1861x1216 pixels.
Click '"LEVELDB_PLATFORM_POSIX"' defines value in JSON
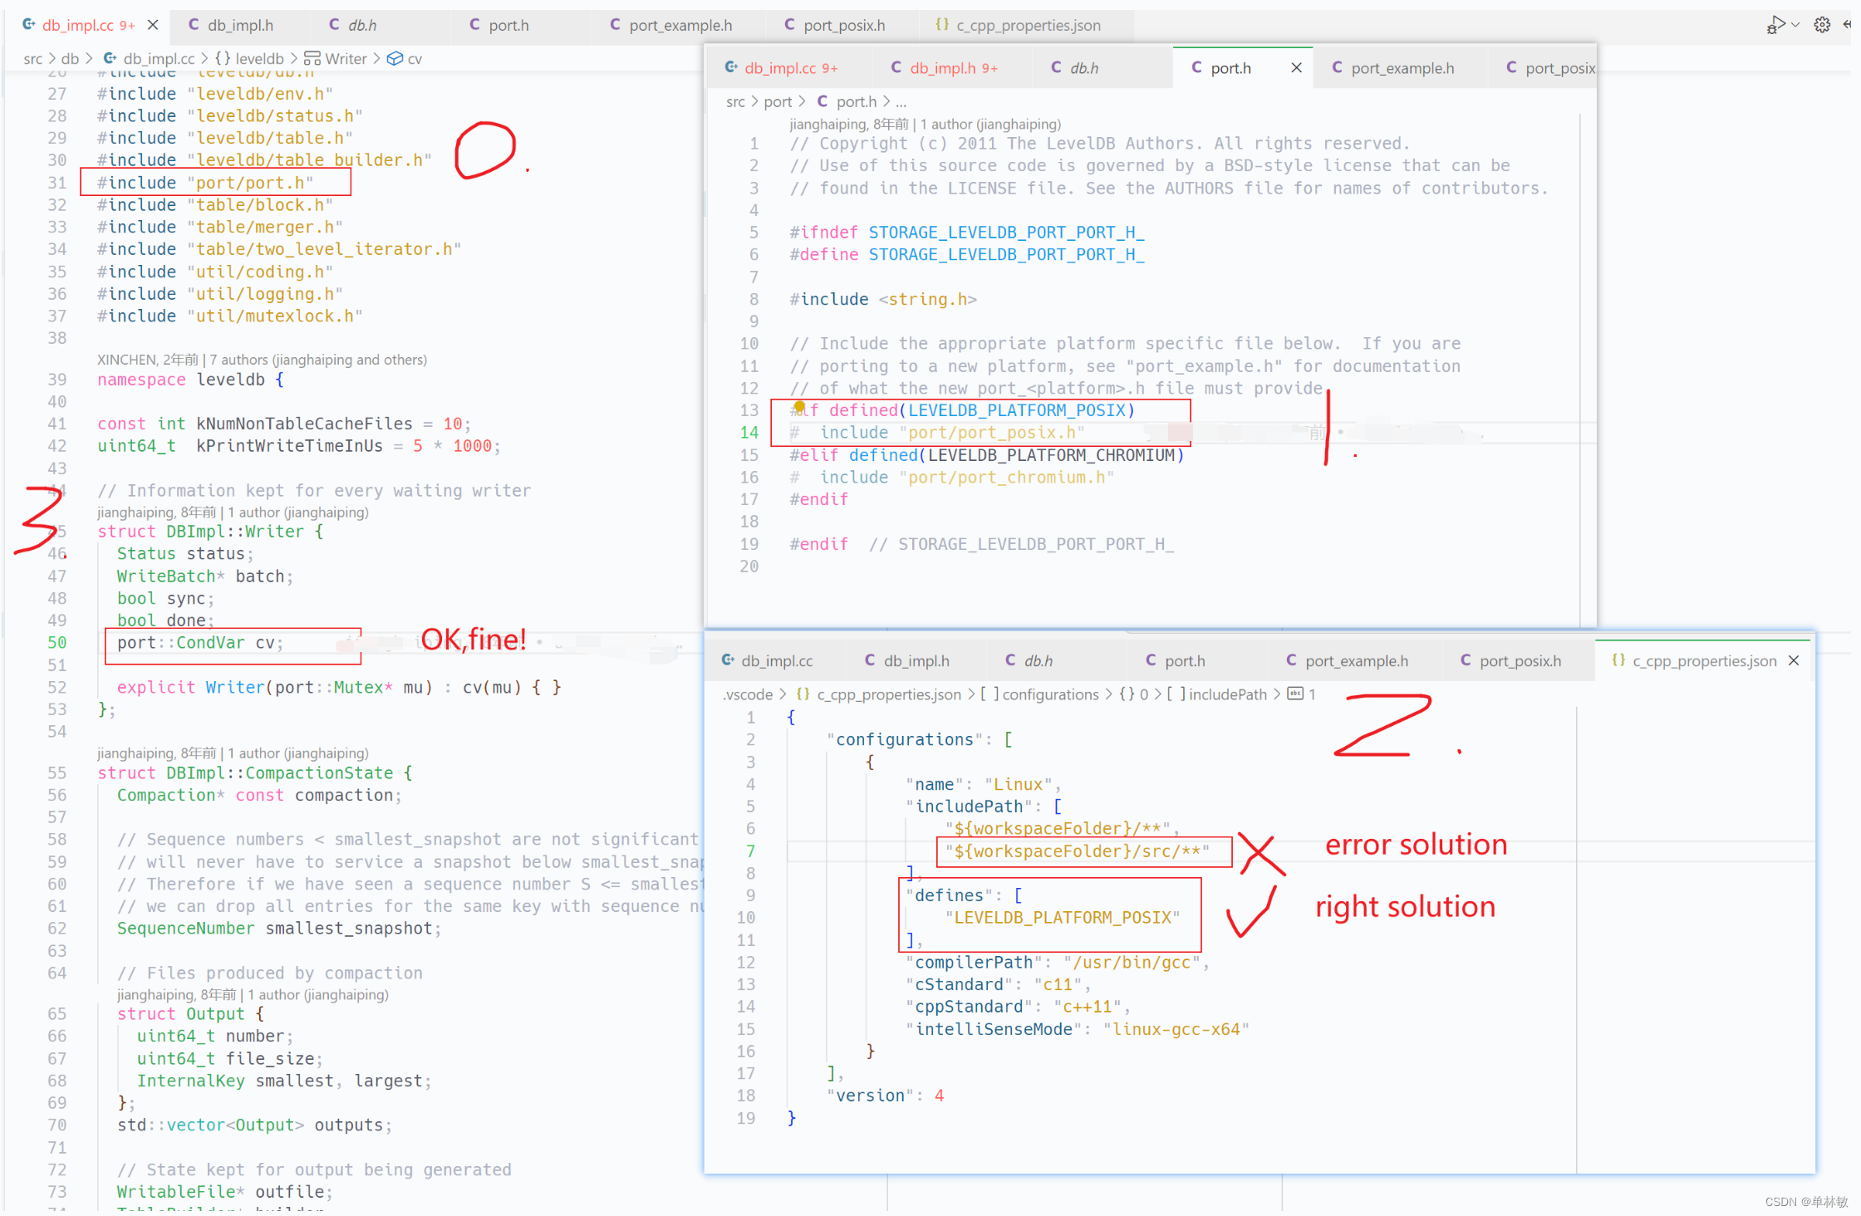pyautogui.click(x=1063, y=918)
